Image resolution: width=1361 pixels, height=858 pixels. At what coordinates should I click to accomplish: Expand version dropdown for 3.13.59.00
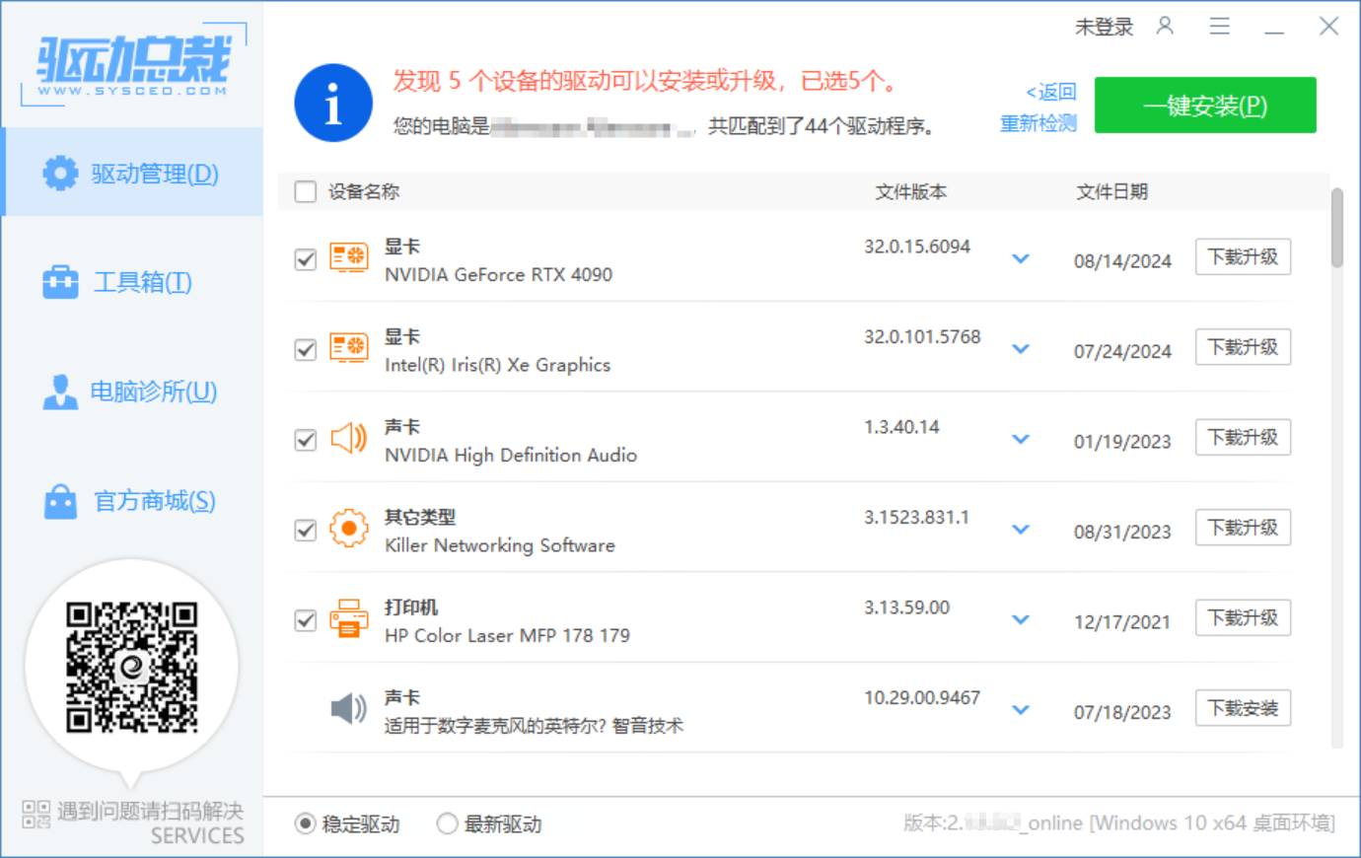(1021, 619)
